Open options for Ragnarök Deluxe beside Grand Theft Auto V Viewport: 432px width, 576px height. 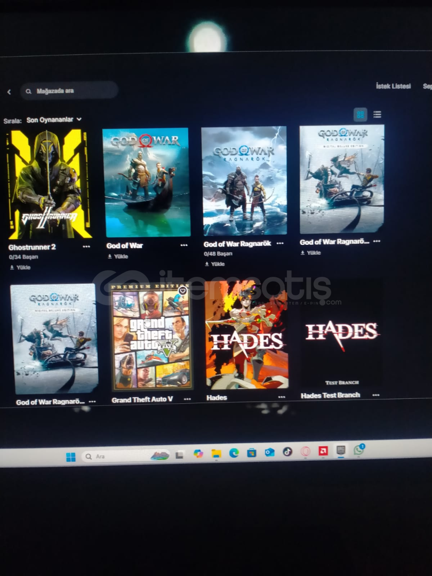tap(92, 402)
